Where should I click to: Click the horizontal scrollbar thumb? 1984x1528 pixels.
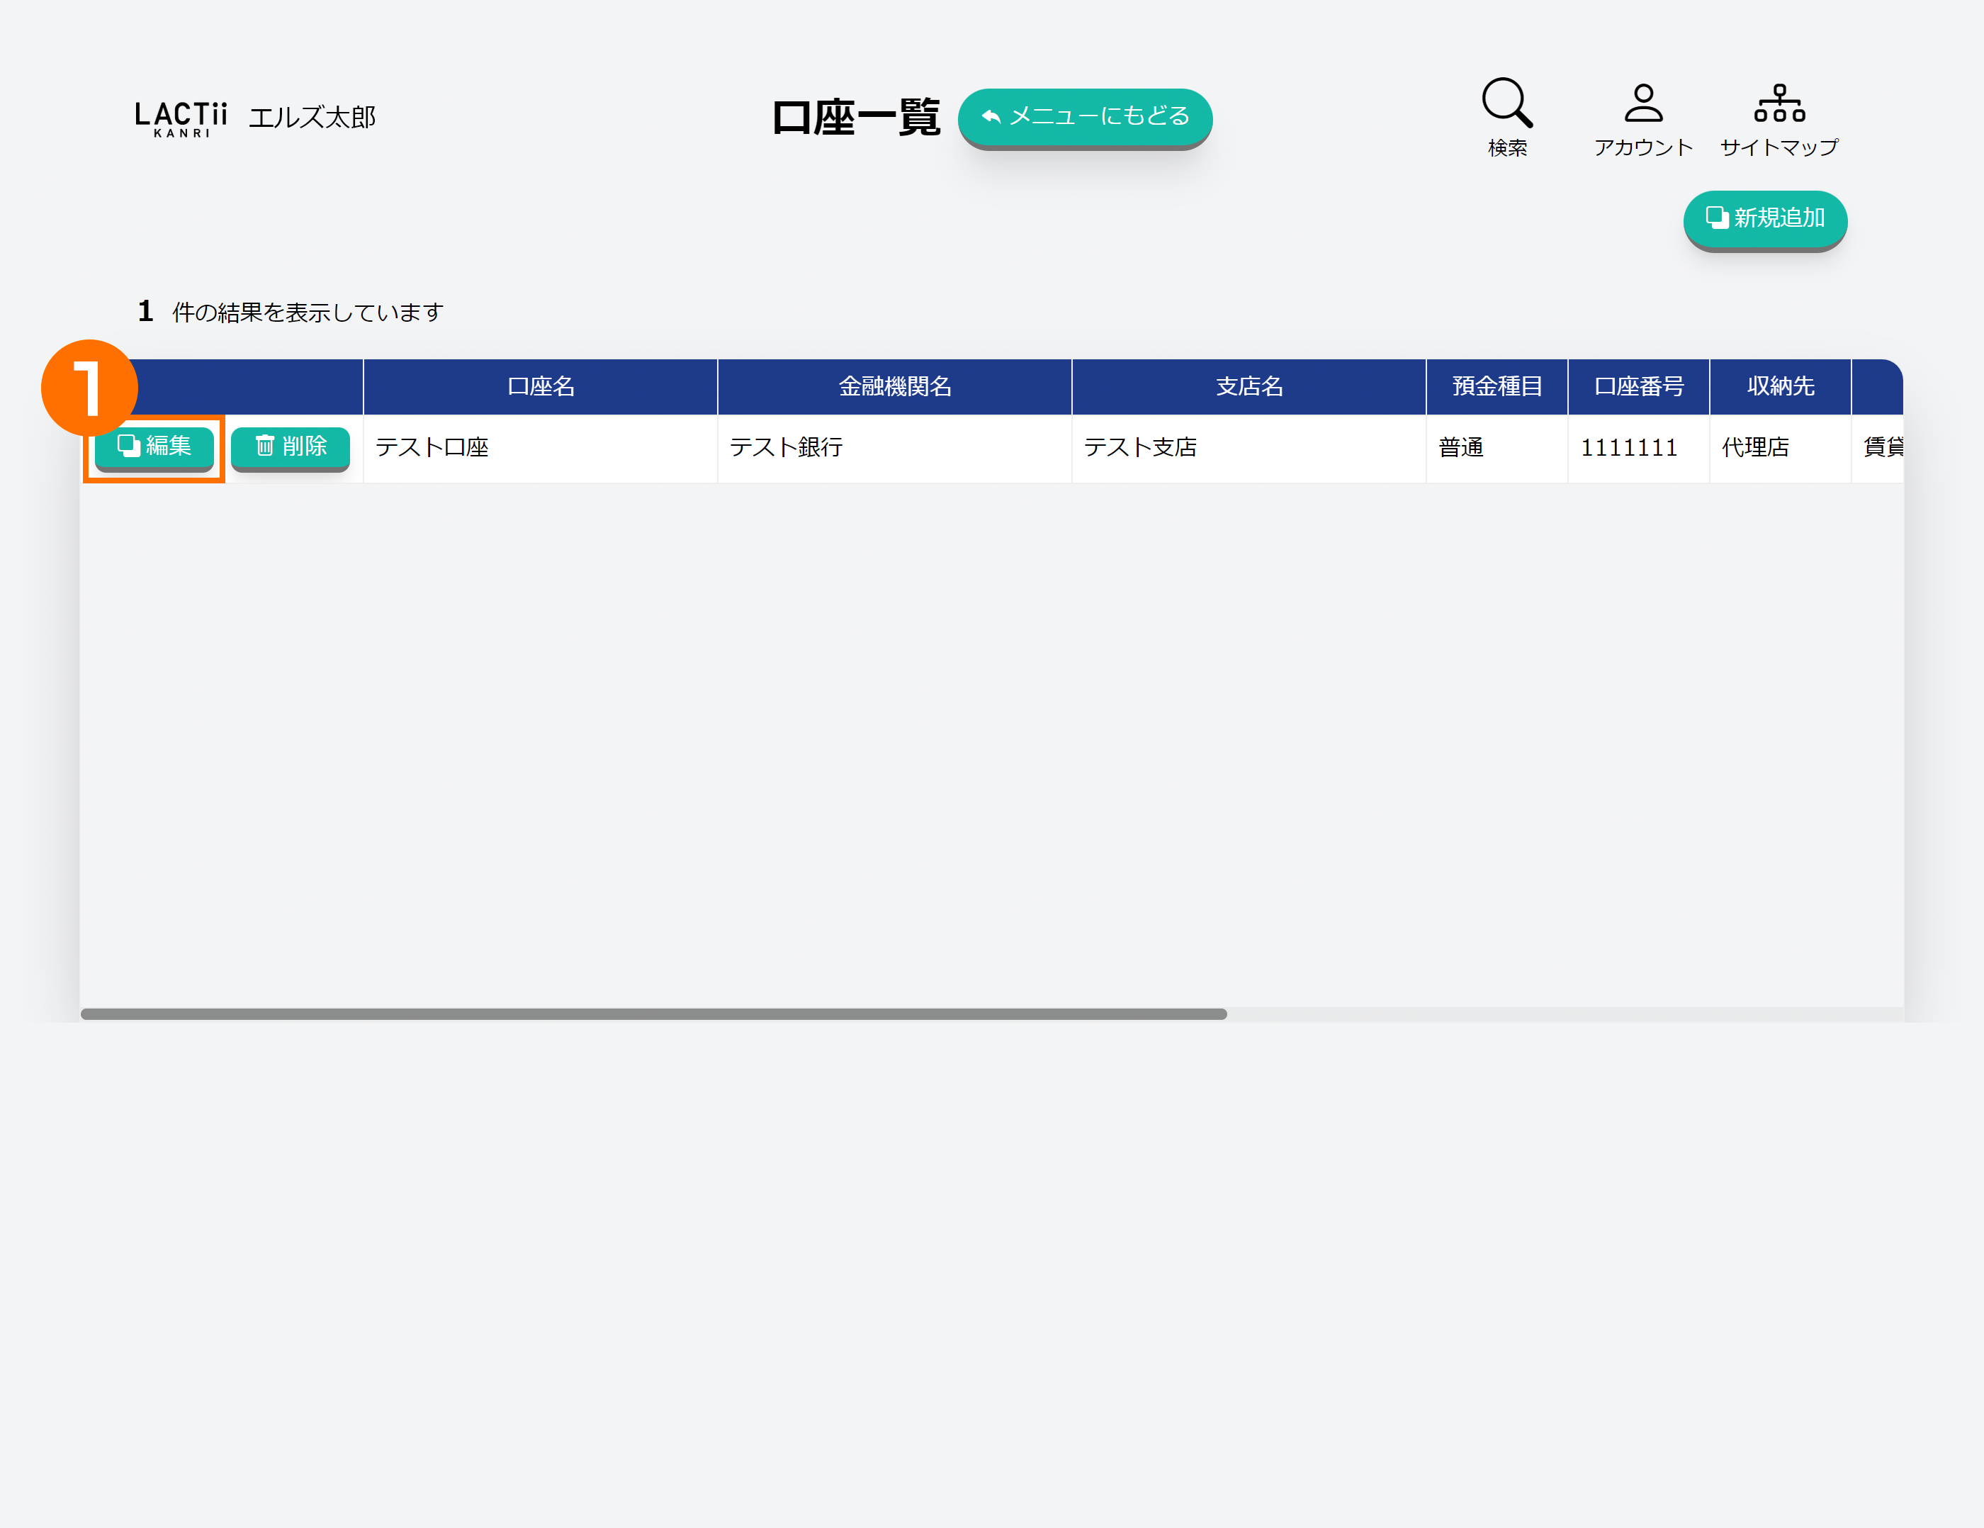click(x=654, y=1013)
